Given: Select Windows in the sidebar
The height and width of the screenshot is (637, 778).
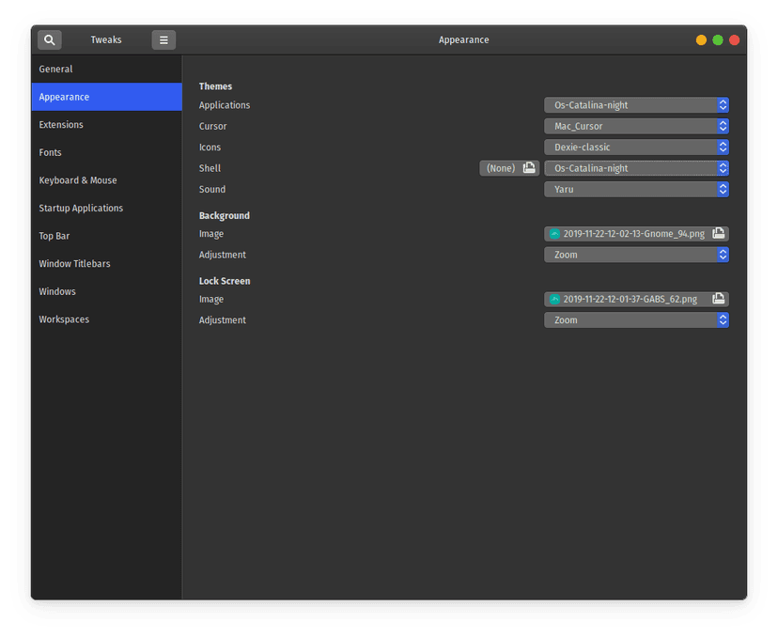Looking at the screenshot, I should pyautogui.click(x=107, y=291).
